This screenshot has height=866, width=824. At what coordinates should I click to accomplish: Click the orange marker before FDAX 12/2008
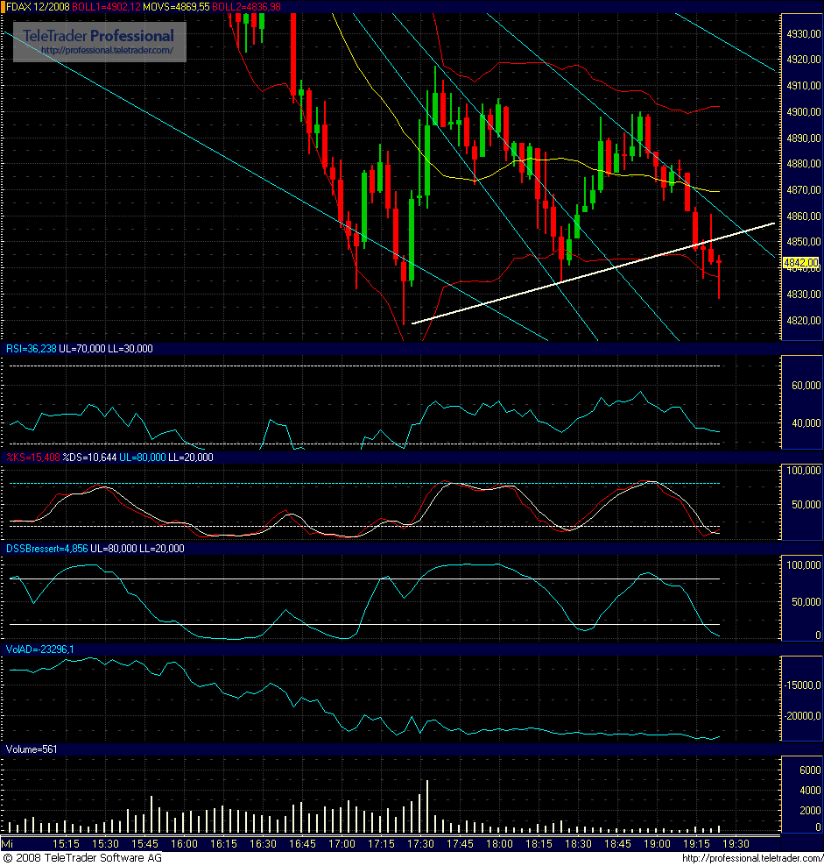click(3, 7)
